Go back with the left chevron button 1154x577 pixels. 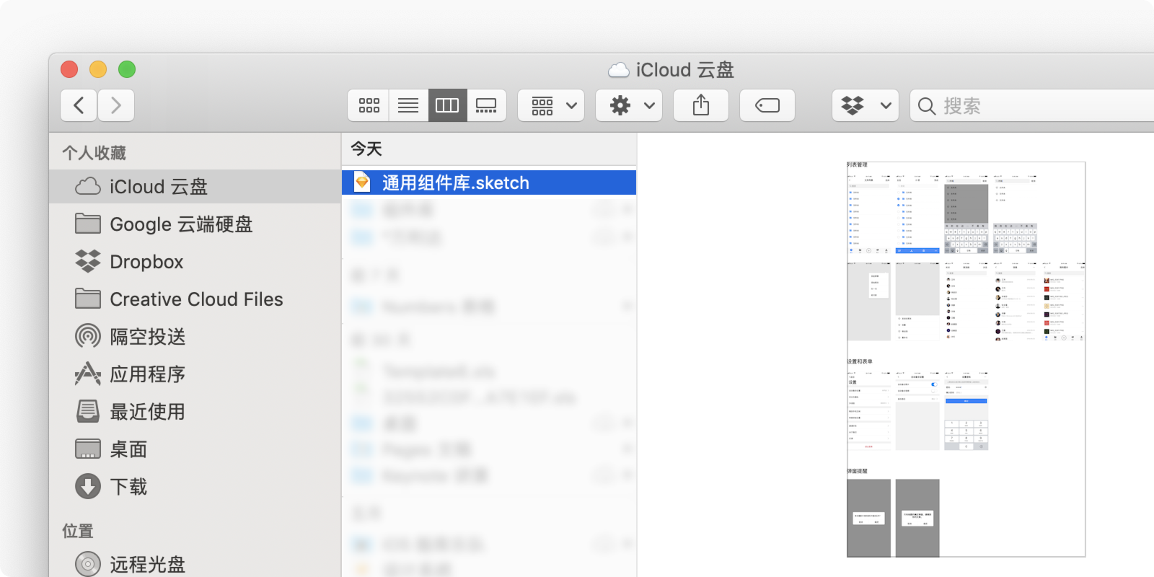pyautogui.click(x=79, y=106)
